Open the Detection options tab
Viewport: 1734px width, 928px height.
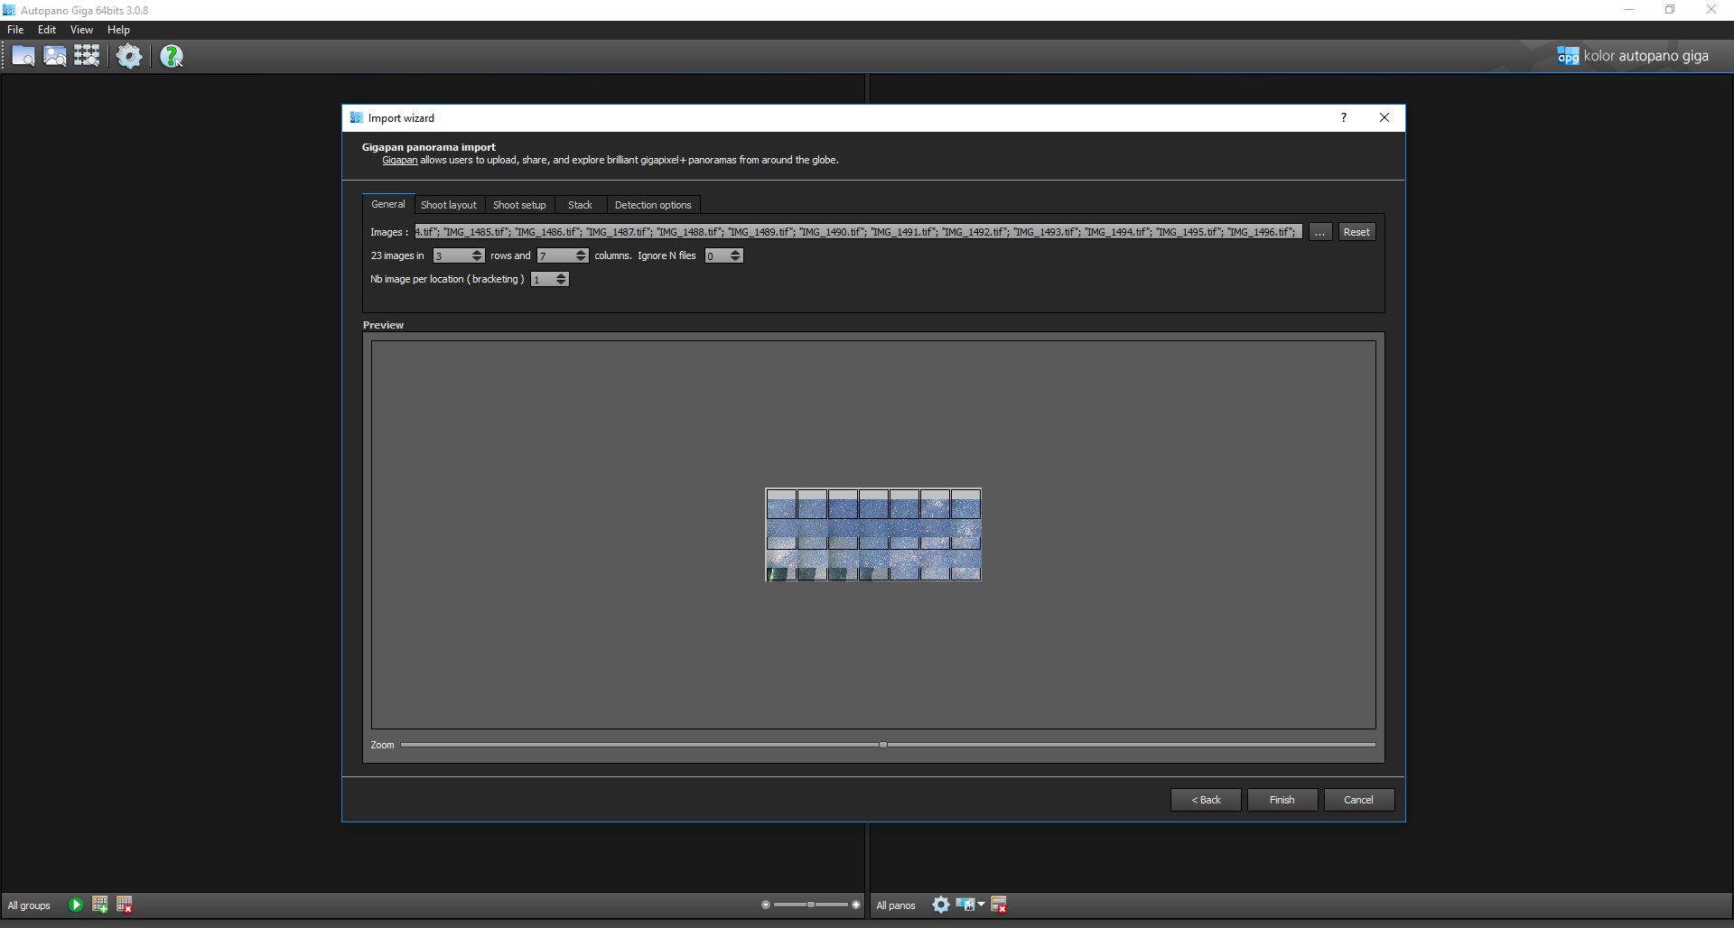652,205
